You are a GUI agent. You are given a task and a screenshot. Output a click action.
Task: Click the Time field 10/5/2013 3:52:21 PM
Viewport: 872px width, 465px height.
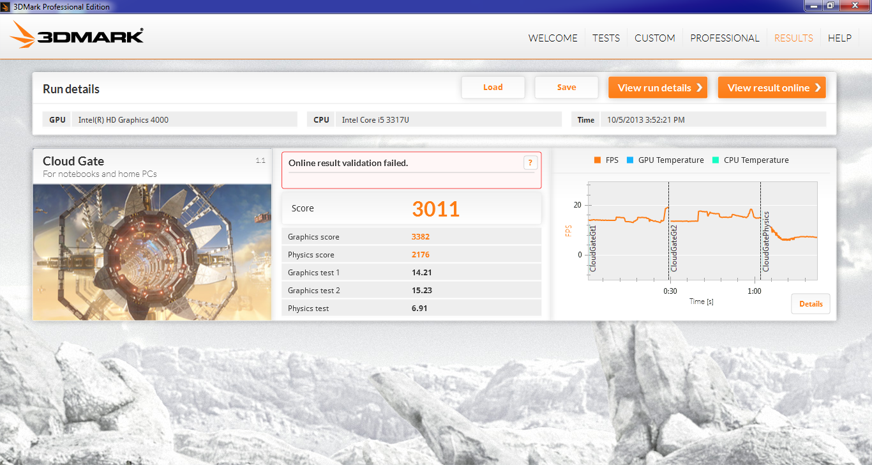(713, 119)
